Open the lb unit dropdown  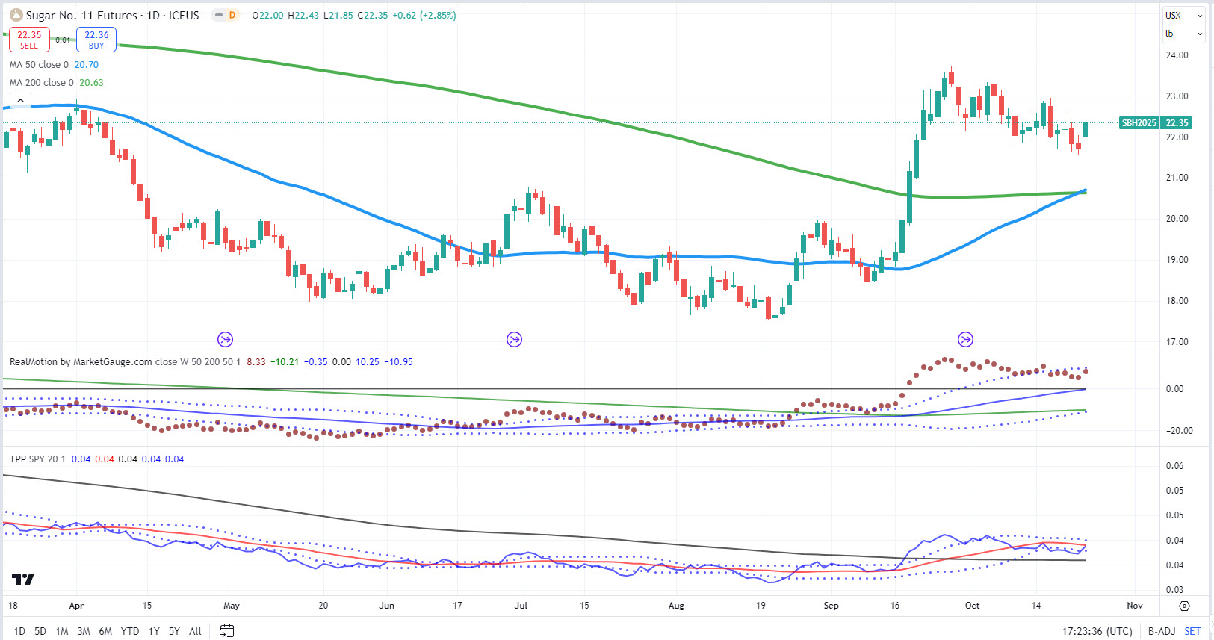click(1184, 34)
